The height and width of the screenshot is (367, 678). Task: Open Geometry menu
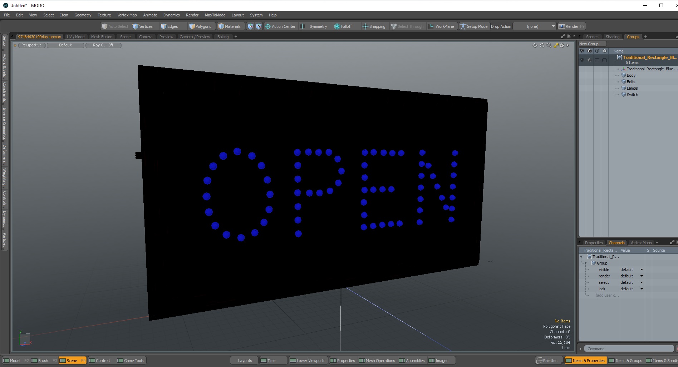click(x=83, y=15)
